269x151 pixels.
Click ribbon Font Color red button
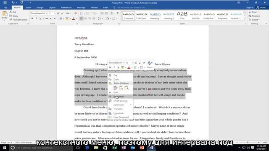tap(74, 18)
